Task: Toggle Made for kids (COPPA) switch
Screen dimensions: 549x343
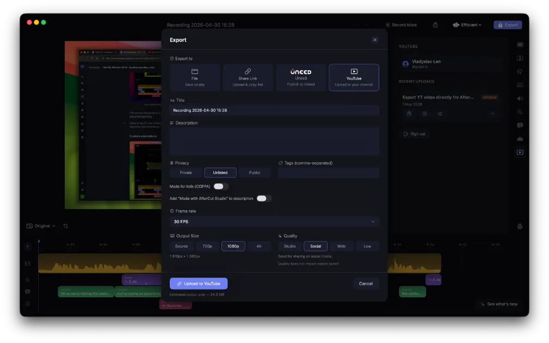Action: [220, 186]
